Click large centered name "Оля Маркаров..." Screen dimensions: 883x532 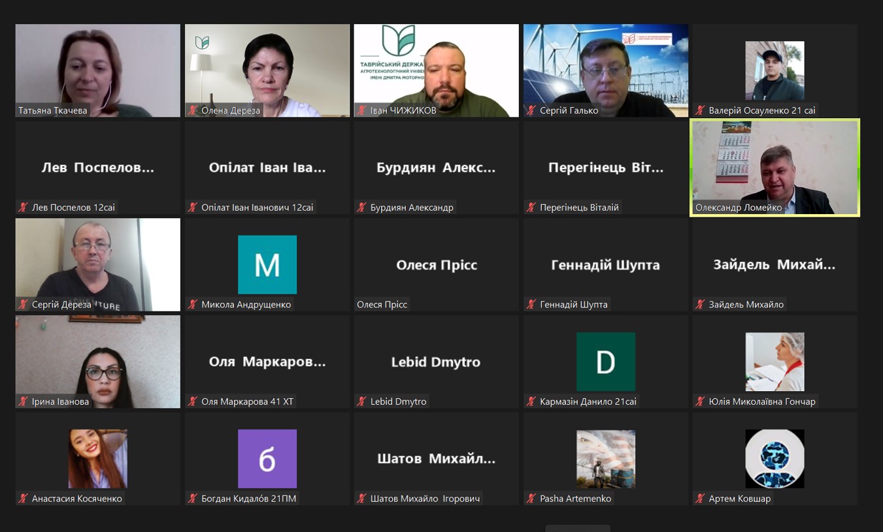(267, 362)
